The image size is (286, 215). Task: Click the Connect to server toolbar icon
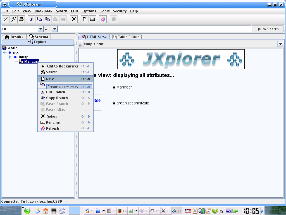[x=6, y=19]
